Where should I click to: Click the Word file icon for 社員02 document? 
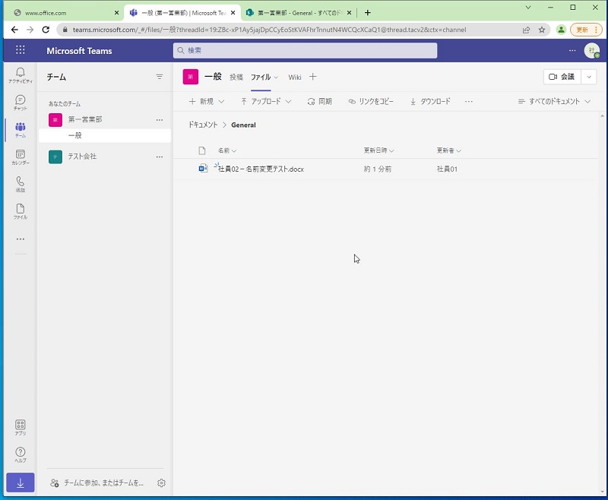coord(203,168)
